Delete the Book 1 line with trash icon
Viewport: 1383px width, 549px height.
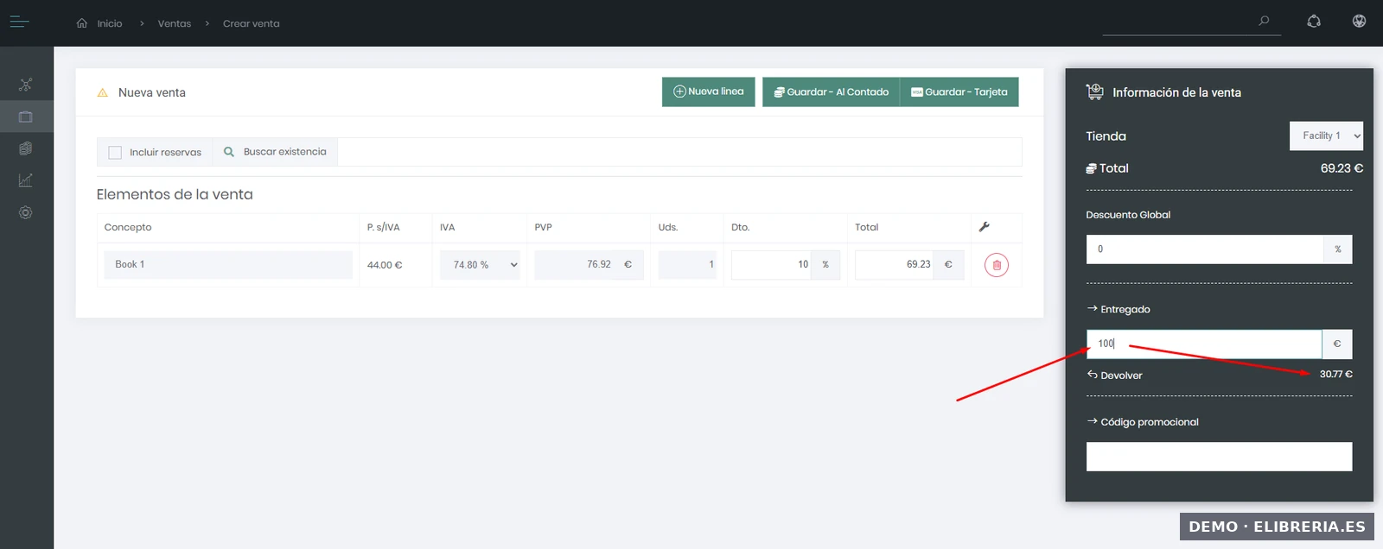996,265
